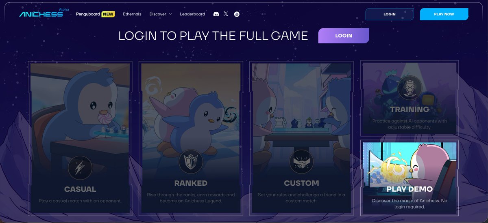Click the chevron next to Discover

pyautogui.click(x=170, y=14)
